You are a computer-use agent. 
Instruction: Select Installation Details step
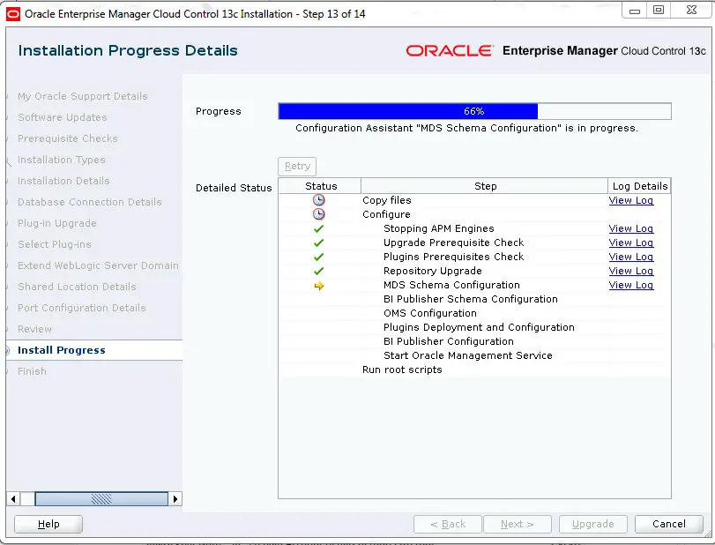tap(63, 181)
